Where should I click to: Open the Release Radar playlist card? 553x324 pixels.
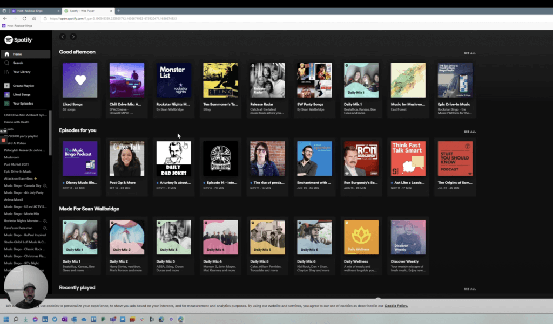tap(267, 88)
